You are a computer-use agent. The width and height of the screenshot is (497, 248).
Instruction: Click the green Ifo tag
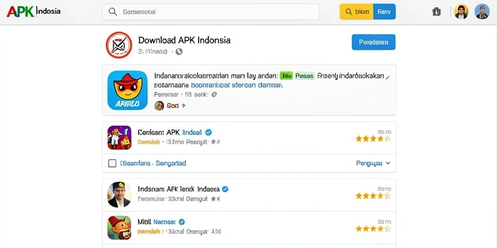[x=286, y=76]
